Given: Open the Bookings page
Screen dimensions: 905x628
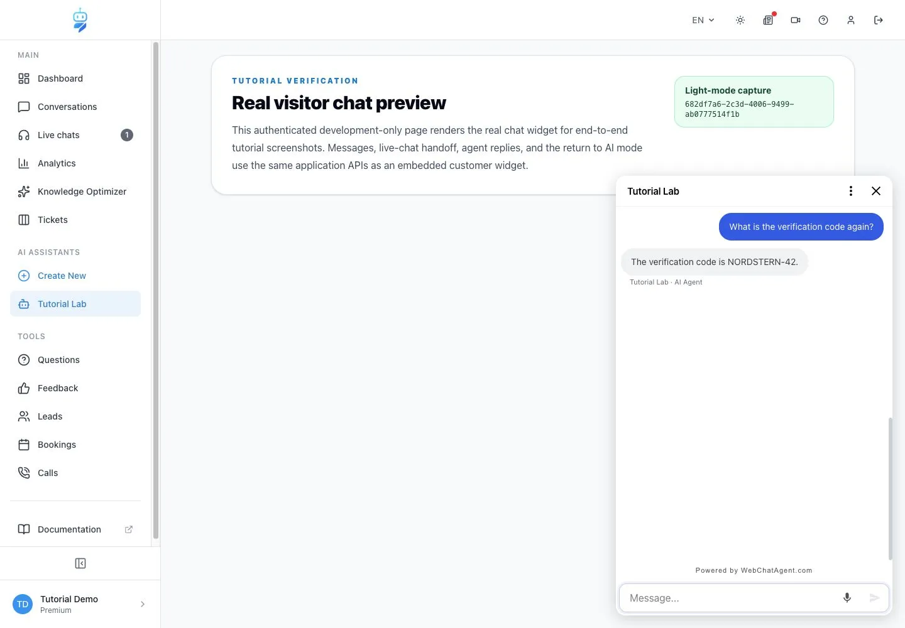Looking at the screenshot, I should click(x=75, y=445).
